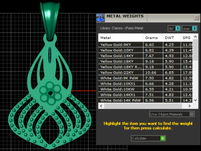Image resolution: width=201 pixels, height=151 pixels.
Task: Click the 6.66 grams value
Action: (x=149, y=83)
